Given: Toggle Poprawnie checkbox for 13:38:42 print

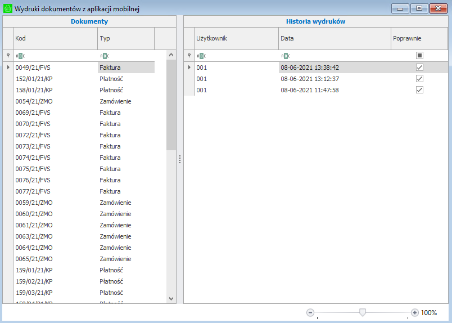Looking at the screenshot, I should coord(419,68).
